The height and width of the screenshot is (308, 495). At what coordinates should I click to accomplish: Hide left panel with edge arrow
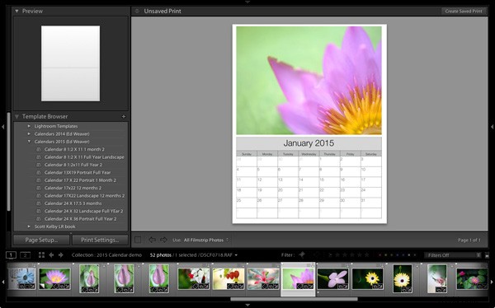tap(2, 127)
